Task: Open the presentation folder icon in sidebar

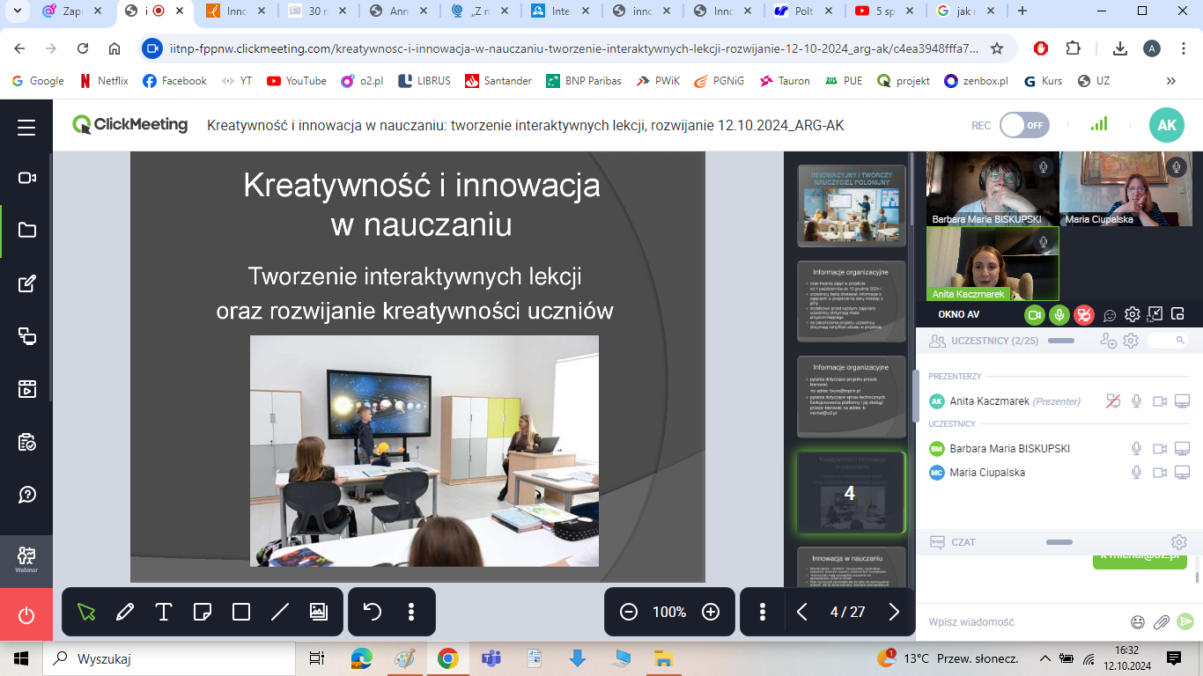Action: 26,230
